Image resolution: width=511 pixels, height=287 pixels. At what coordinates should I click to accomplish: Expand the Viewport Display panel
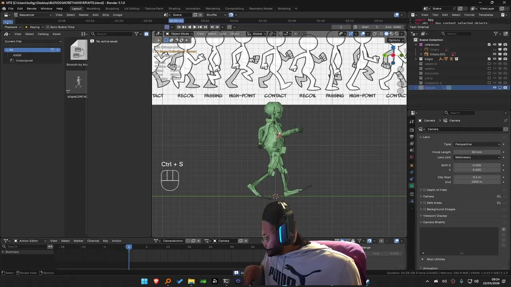435,216
